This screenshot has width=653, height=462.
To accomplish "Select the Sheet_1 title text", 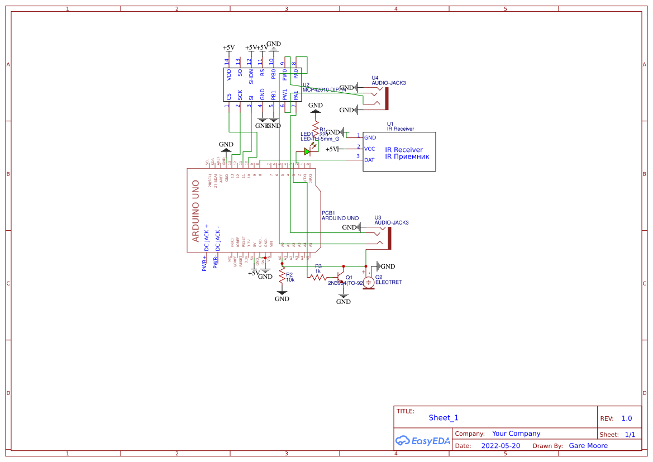I will (x=443, y=417).
